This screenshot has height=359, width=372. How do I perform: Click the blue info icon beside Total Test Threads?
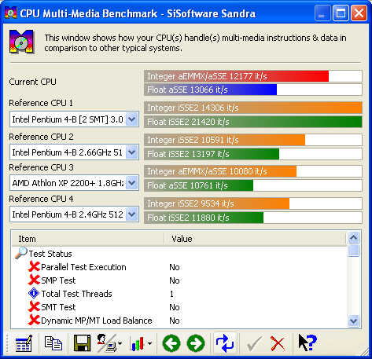34,293
